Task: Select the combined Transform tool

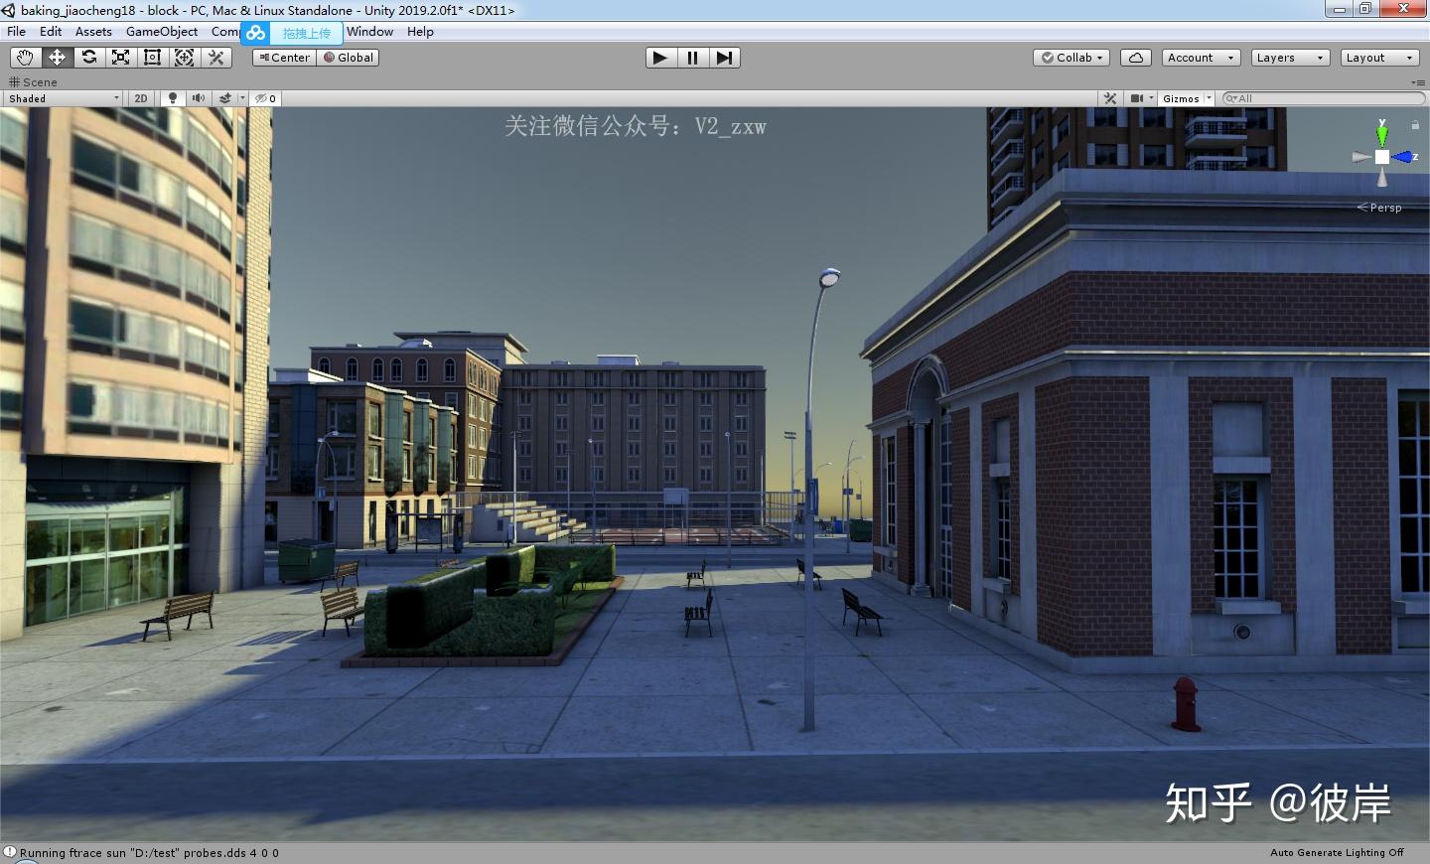Action: coord(184,58)
